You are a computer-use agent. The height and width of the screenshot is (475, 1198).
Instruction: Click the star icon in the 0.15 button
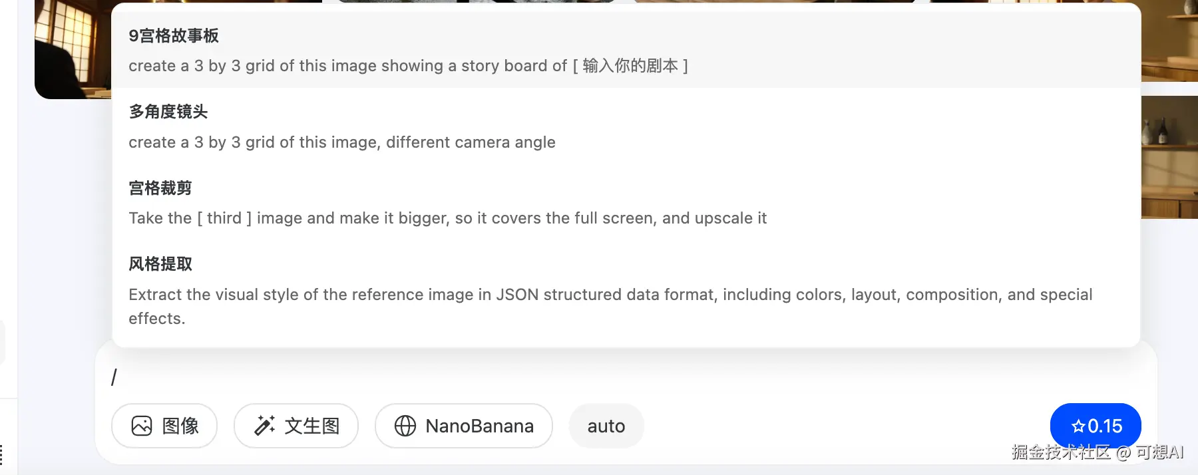point(1078,426)
